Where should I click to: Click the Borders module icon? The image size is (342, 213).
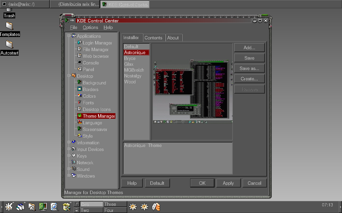pos(79,89)
